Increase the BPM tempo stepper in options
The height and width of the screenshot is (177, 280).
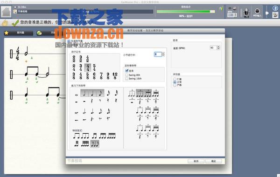(x=218, y=47)
